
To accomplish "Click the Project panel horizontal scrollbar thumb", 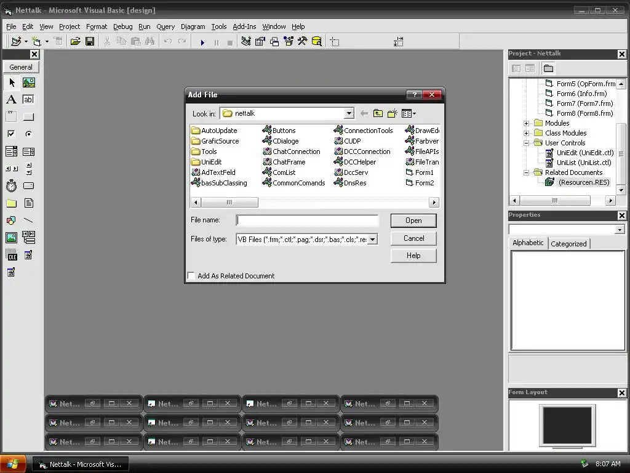I will tap(555, 200).
